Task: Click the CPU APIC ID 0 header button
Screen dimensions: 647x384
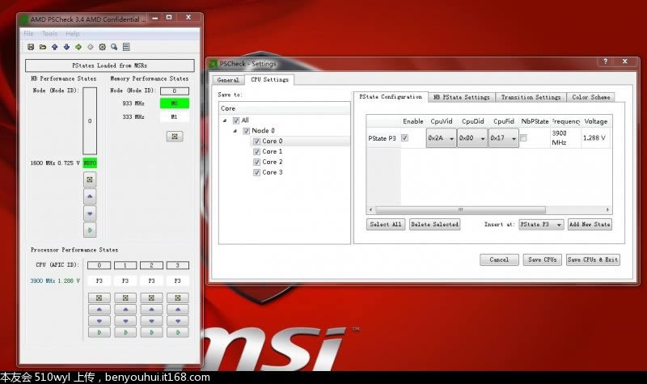Action: click(x=99, y=265)
